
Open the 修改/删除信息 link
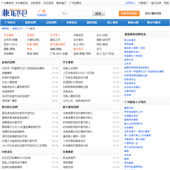(x=153, y=13)
